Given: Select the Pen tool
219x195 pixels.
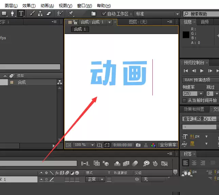Looking at the screenshot, I should coord(13,14).
